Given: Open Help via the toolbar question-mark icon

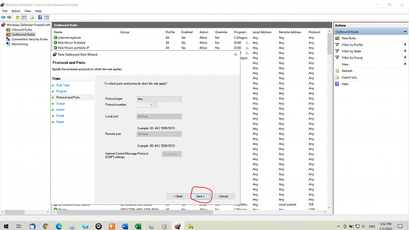Looking at the screenshot, I should point(40,17).
